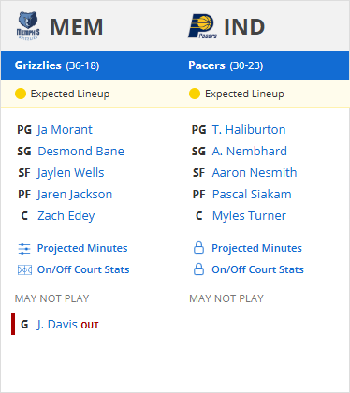Image resolution: width=350 pixels, height=393 pixels.
Task: Open Pacers On/Off Court Stats link
Action: coord(257,269)
